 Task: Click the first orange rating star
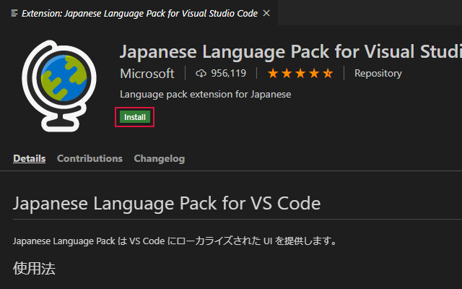[273, 73]
